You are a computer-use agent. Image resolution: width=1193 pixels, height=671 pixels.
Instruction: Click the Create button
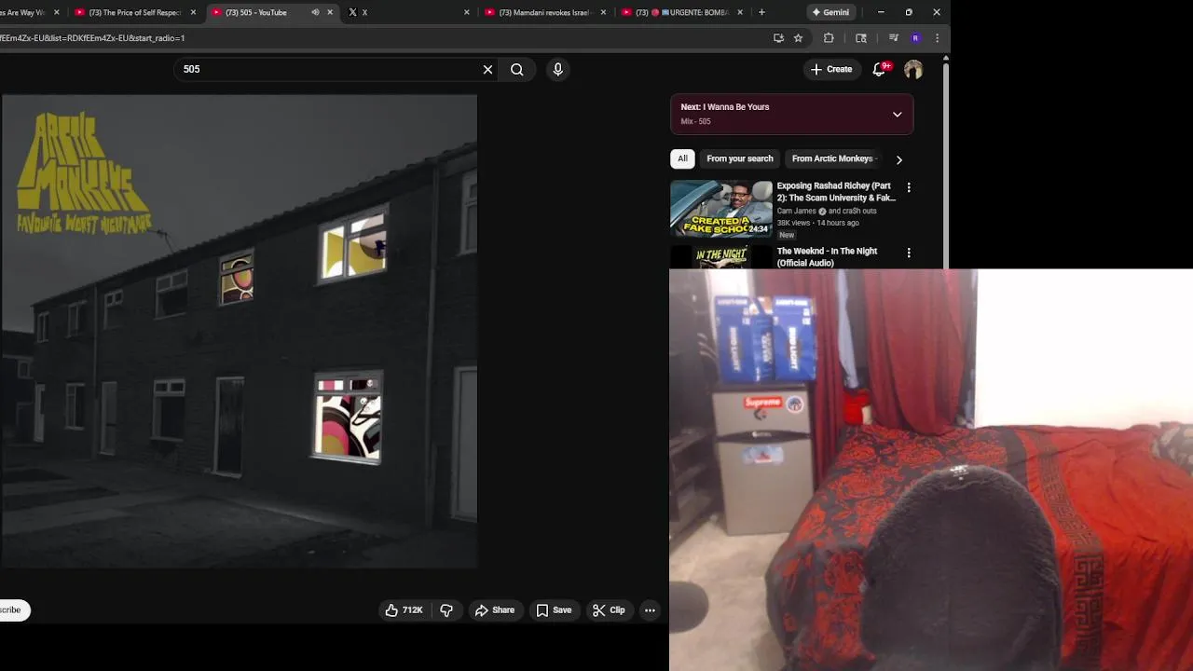pyautogui.click(x=831, y=69)
